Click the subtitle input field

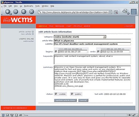[x=92, y=44]
